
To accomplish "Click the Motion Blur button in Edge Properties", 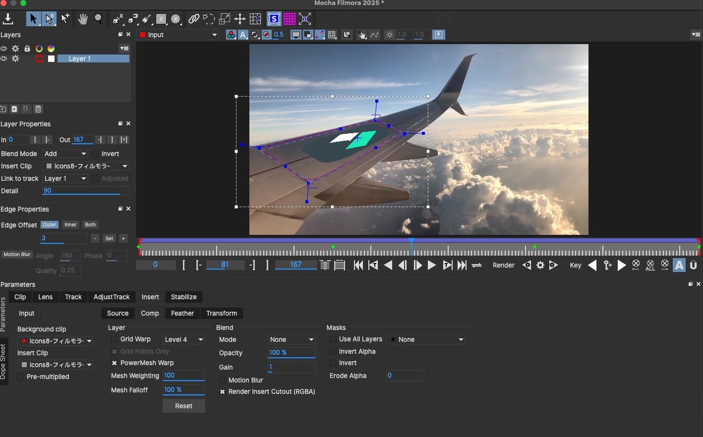I will pos(17,255).
